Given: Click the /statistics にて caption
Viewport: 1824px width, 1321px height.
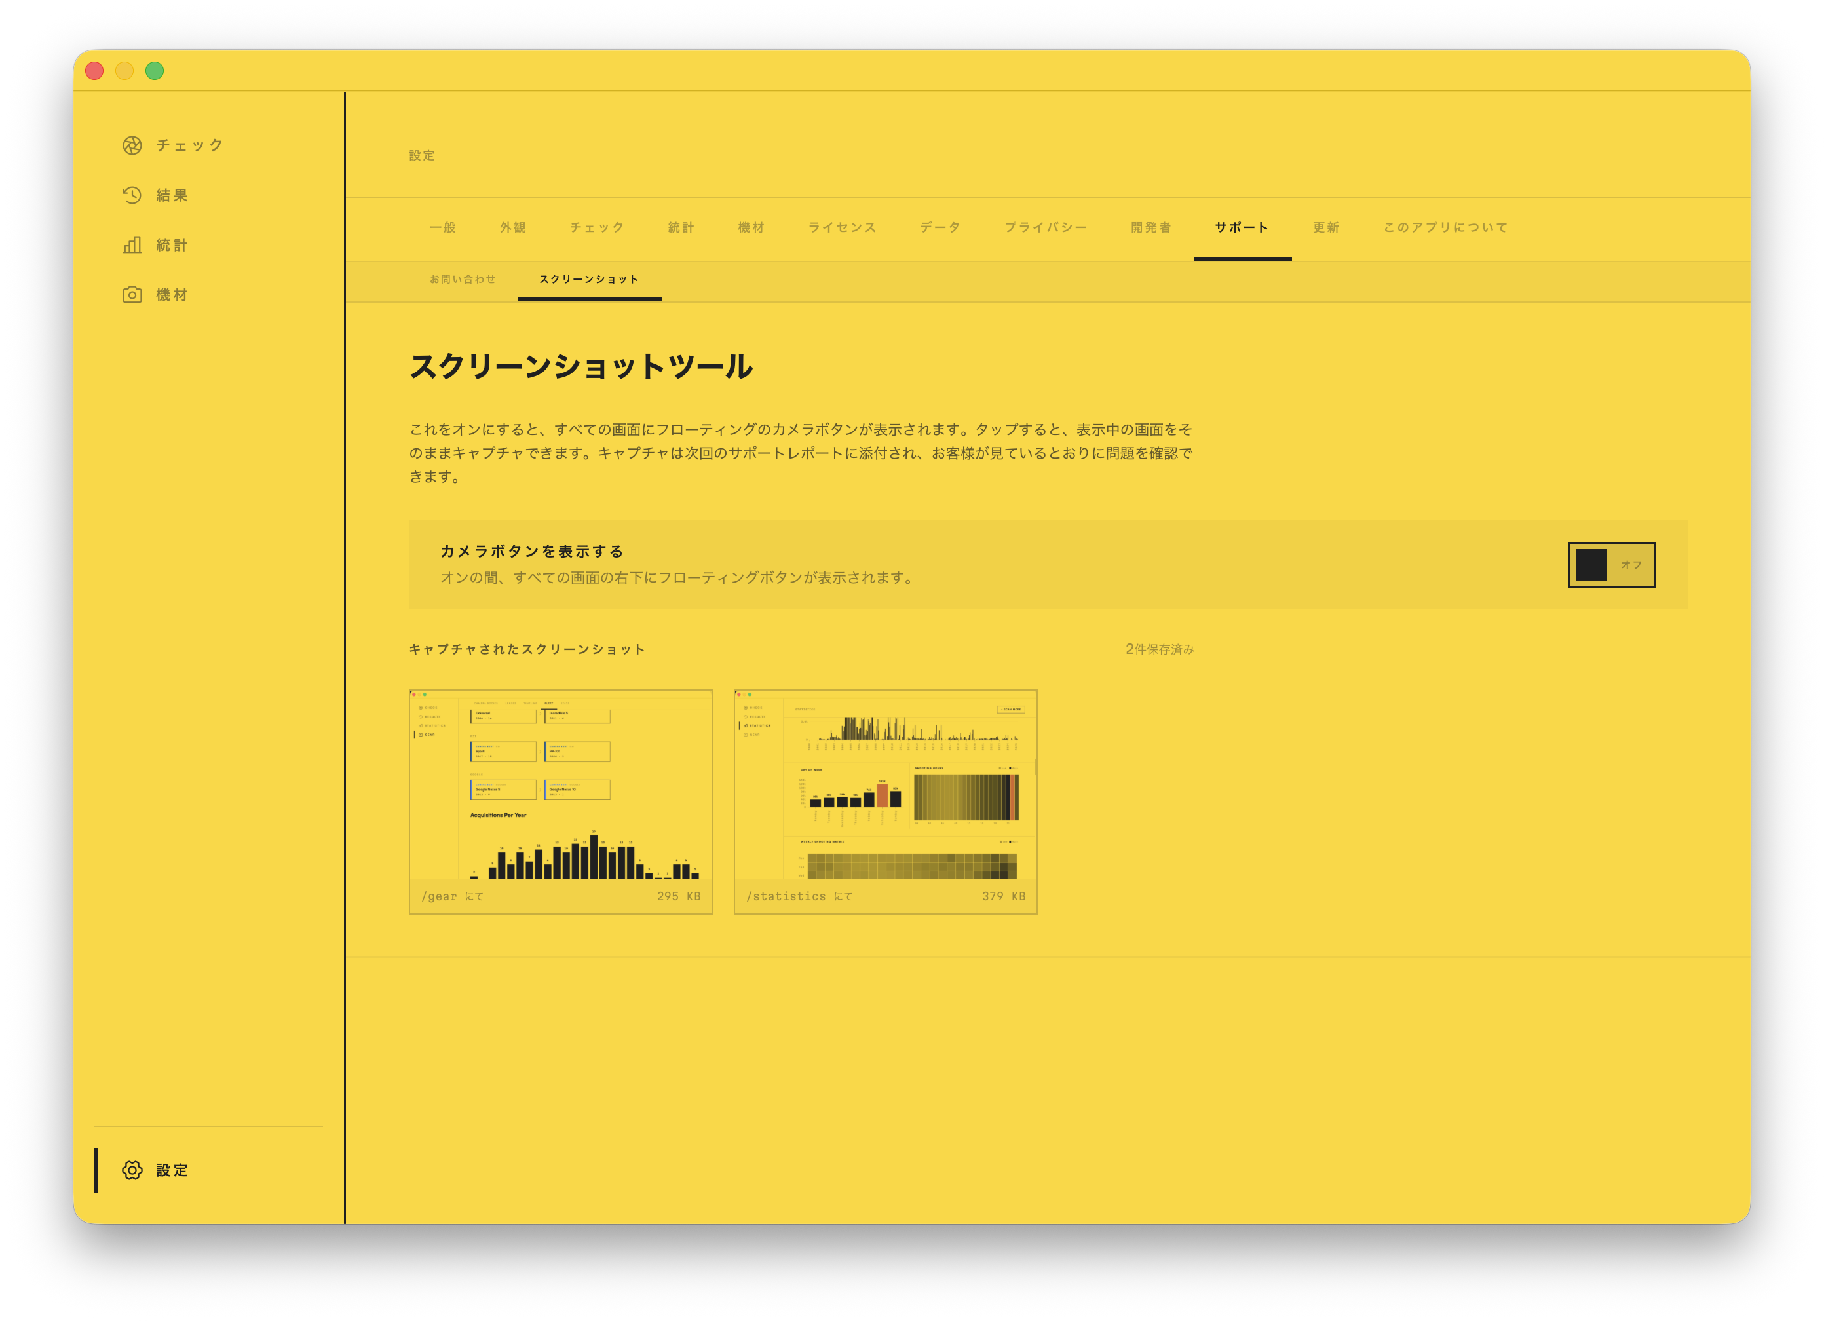Looking at the screenshot, I should 799,896.
